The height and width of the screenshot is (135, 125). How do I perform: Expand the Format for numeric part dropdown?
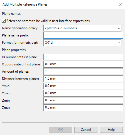[82, 43]
